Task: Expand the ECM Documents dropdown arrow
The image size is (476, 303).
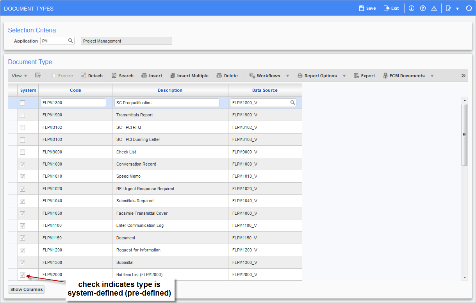Action: 432,76
